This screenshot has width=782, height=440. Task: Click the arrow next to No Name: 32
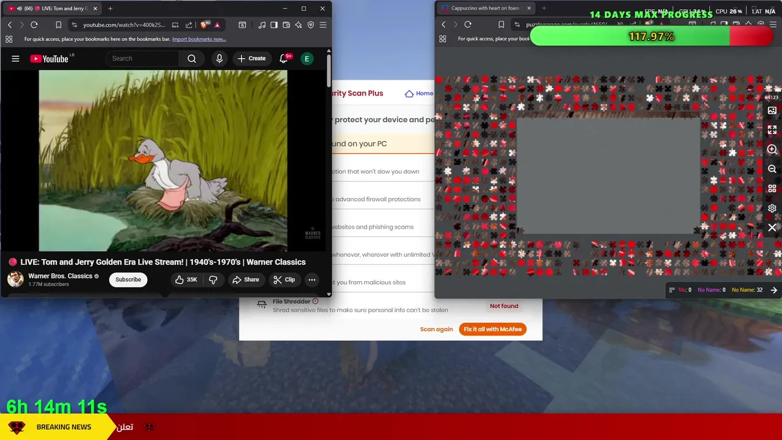(774, 290)
